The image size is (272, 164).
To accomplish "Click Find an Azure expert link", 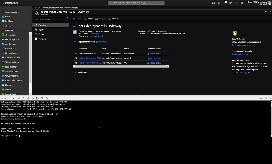I will (x=241, y=73).
